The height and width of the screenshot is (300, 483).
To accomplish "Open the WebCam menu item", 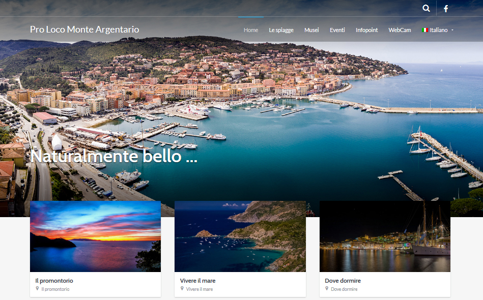I will tap(400, 30).
